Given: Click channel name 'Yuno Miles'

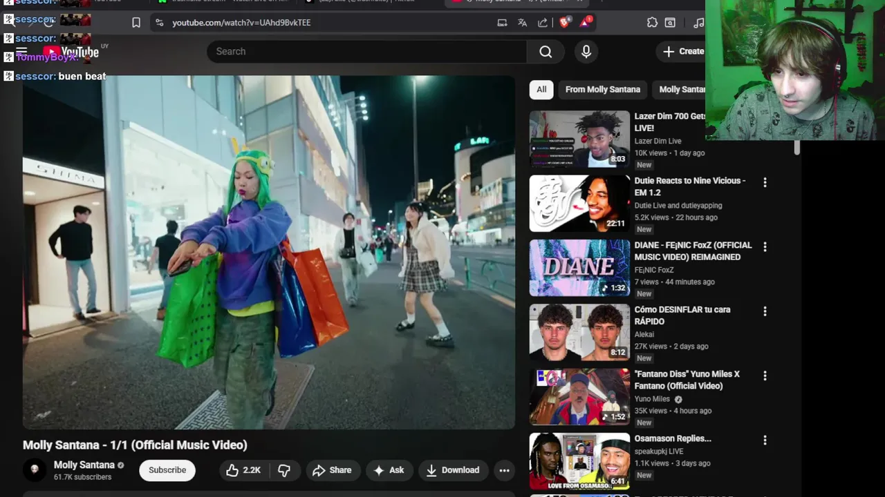Looking at the screenshot, I should click(x=652, y=399).
